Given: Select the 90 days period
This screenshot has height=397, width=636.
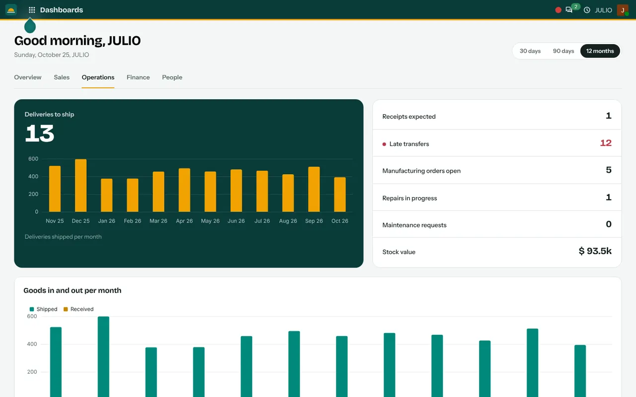Looking at the screenshot, I should tap(563, 51).
